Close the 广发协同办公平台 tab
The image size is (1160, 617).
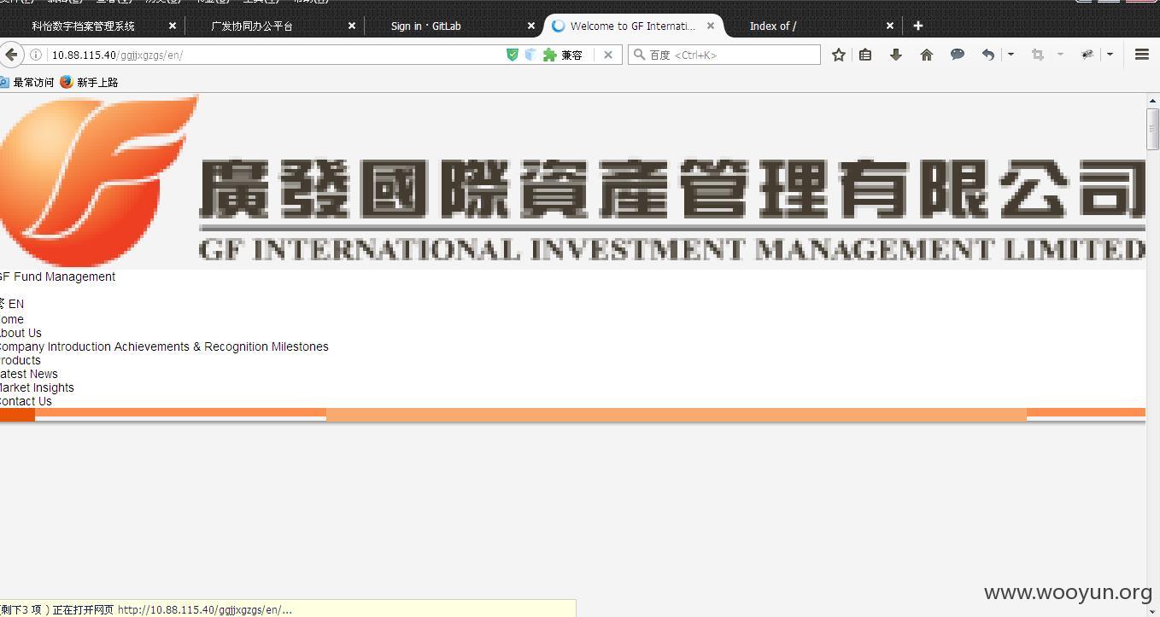click(352, 26)
